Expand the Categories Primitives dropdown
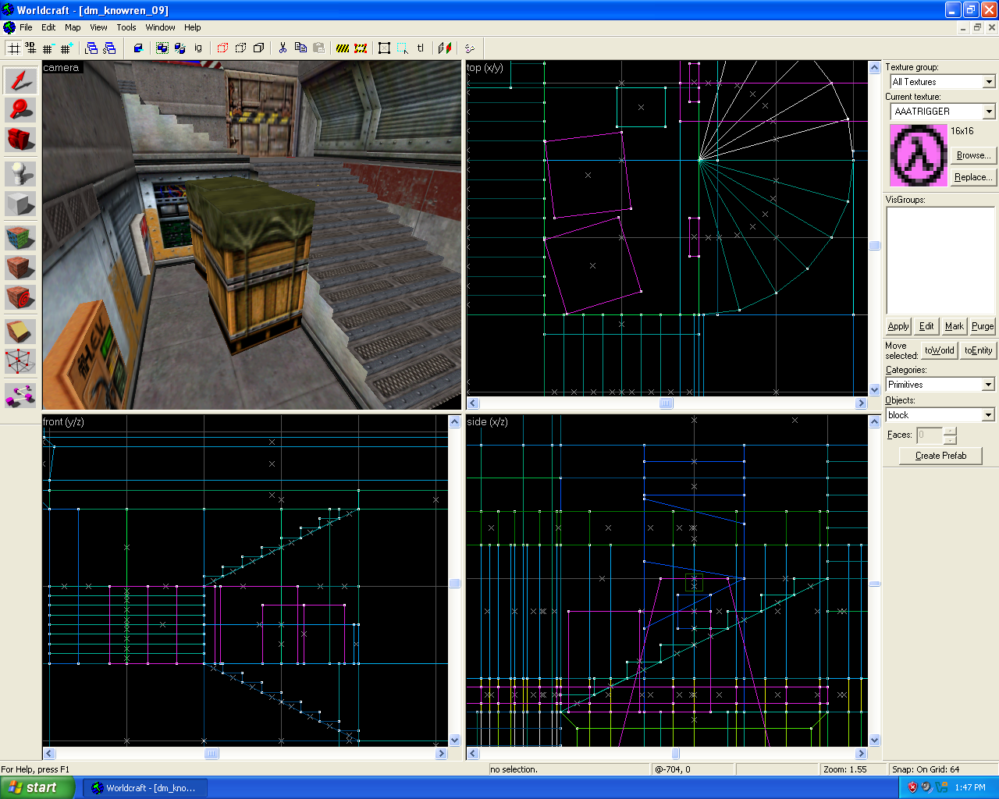Image resolution: width=999 pixels, height=799 pixels. (x=988, y=385)
